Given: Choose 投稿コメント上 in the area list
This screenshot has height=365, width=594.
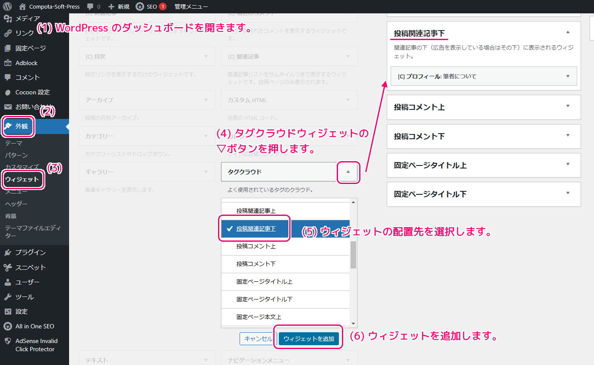Looking at the screenshot, I should point(285,246).
